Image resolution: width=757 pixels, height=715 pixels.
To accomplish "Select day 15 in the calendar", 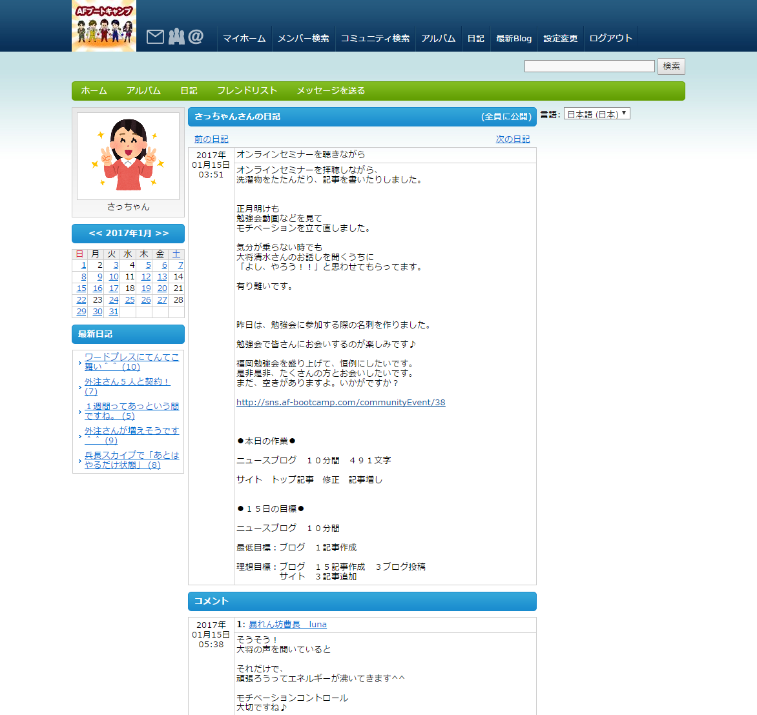I will point(81,288).
